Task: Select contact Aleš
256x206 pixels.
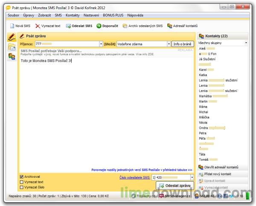Action: click(x=207, y=48)
